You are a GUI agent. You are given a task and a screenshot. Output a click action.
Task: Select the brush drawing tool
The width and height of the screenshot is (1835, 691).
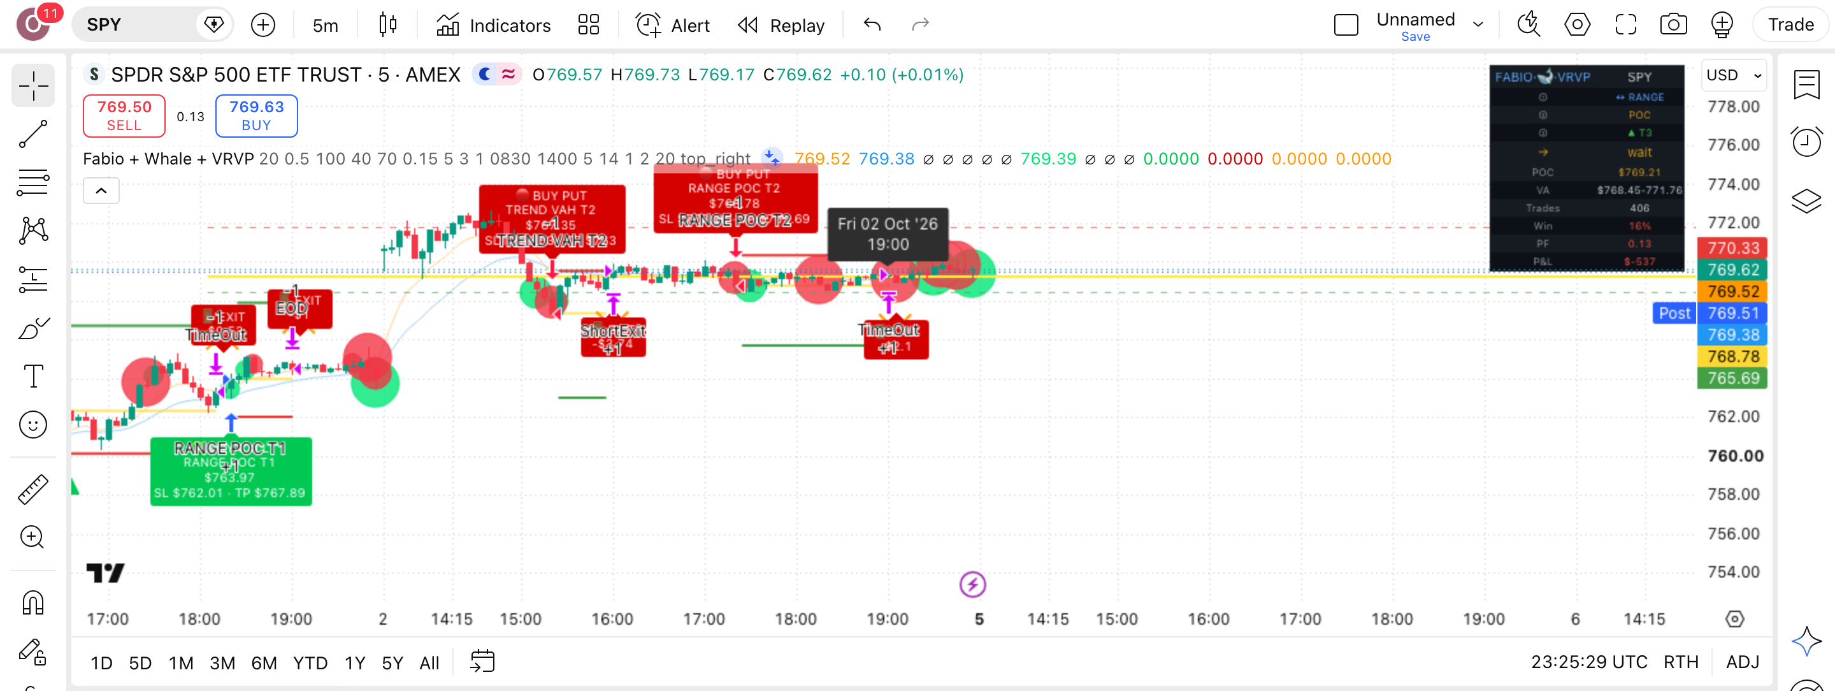(32, 328)
